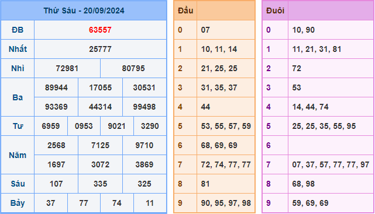375x214 pixels.
Task: Select Đuôi values 59, 69, 69
Action: point(310,203)
